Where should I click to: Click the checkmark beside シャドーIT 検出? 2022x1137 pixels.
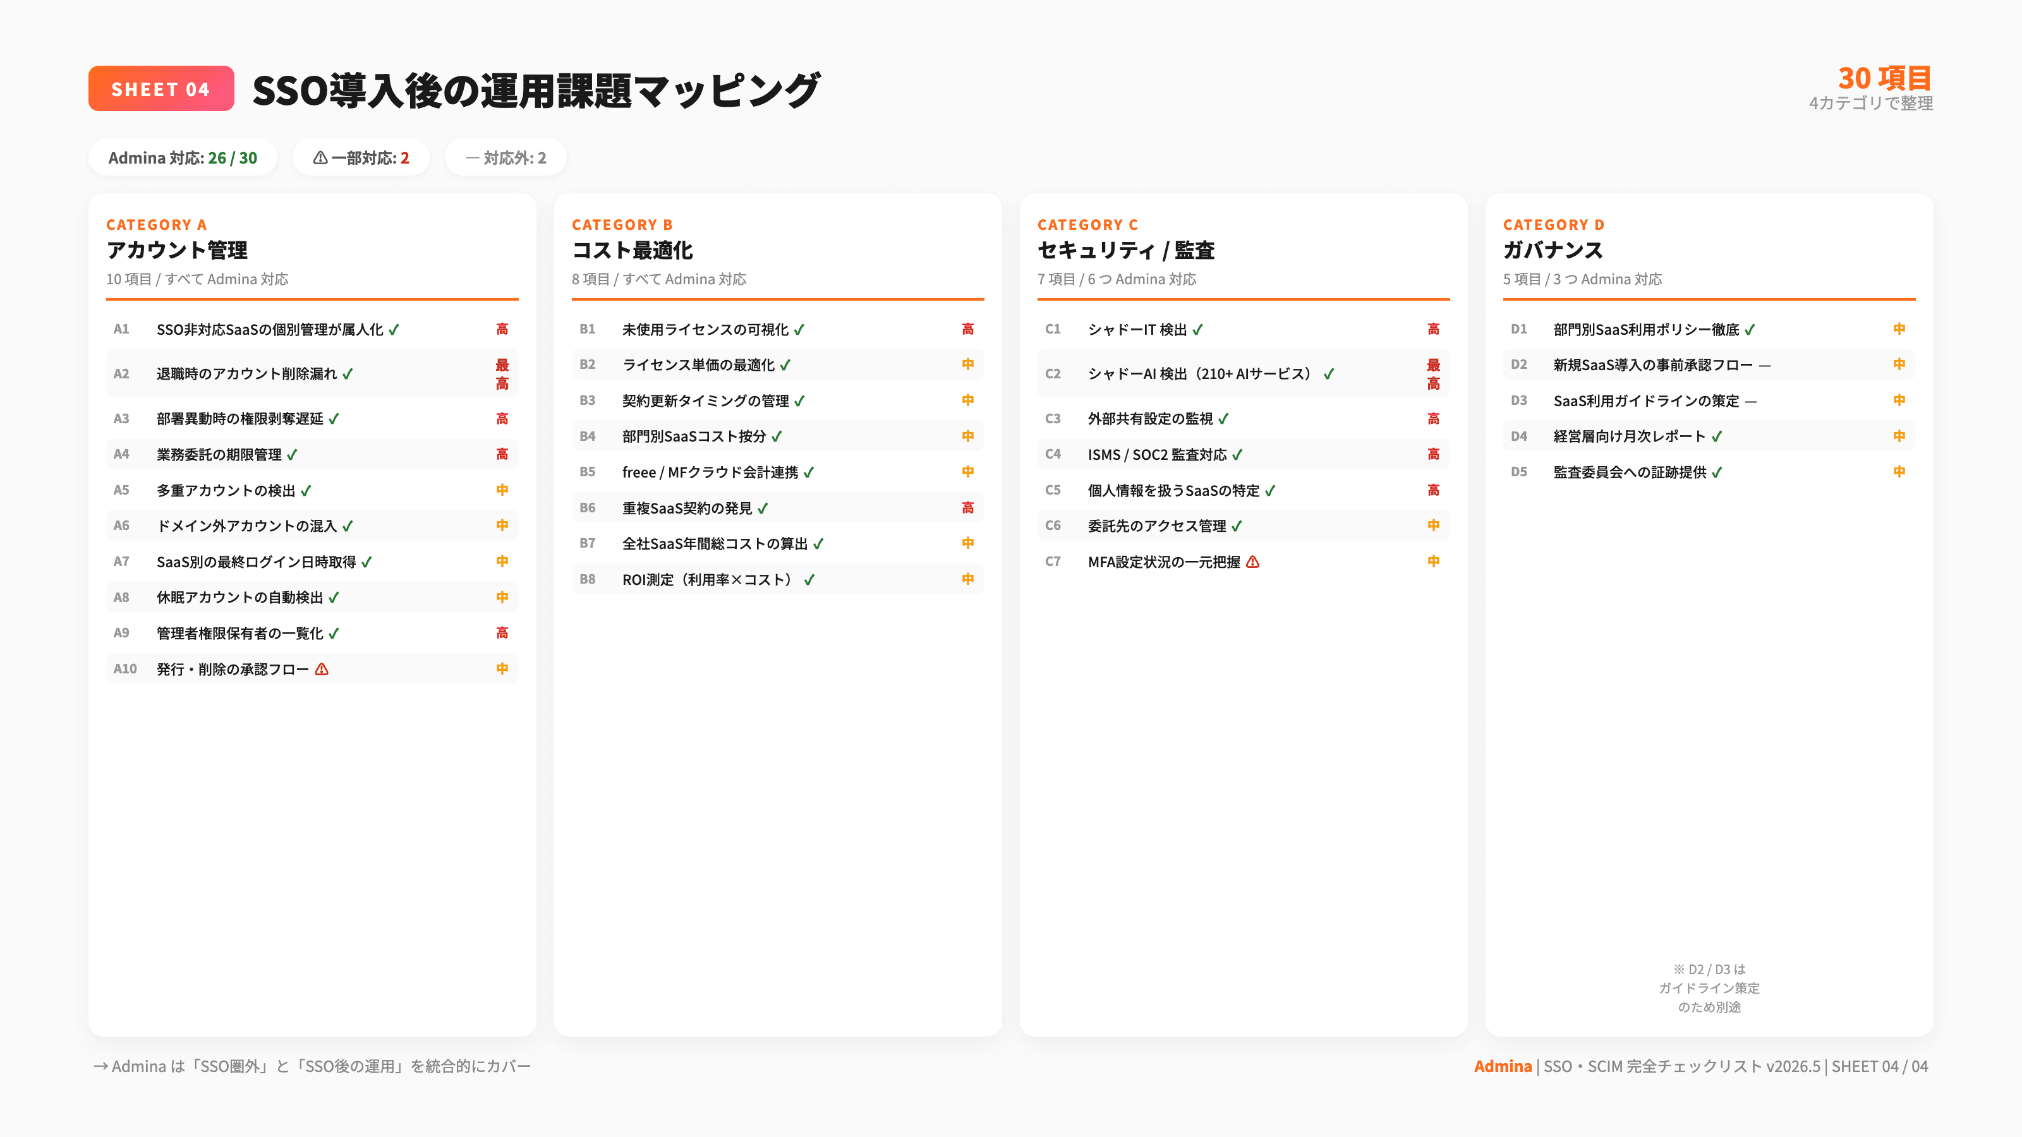[1198, 330]
